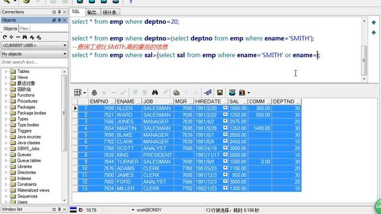Click the SAL column header
The width and height of the screenshot is (381, 214).
point(238,102)
